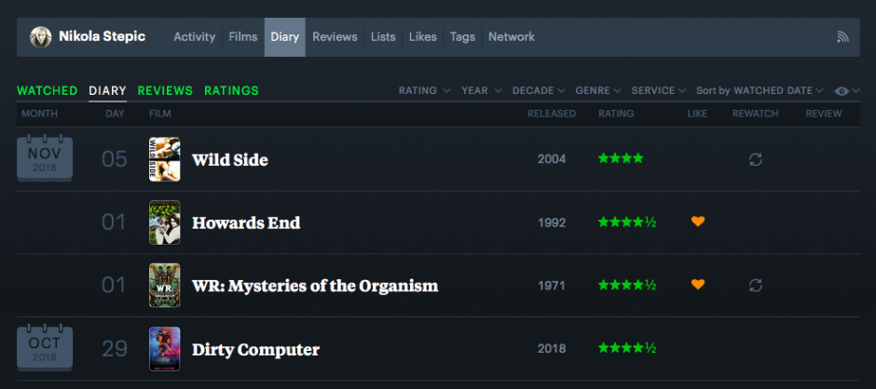Open the WATCHED section link
Screen dimensions: 876x389
click(47, 90)
